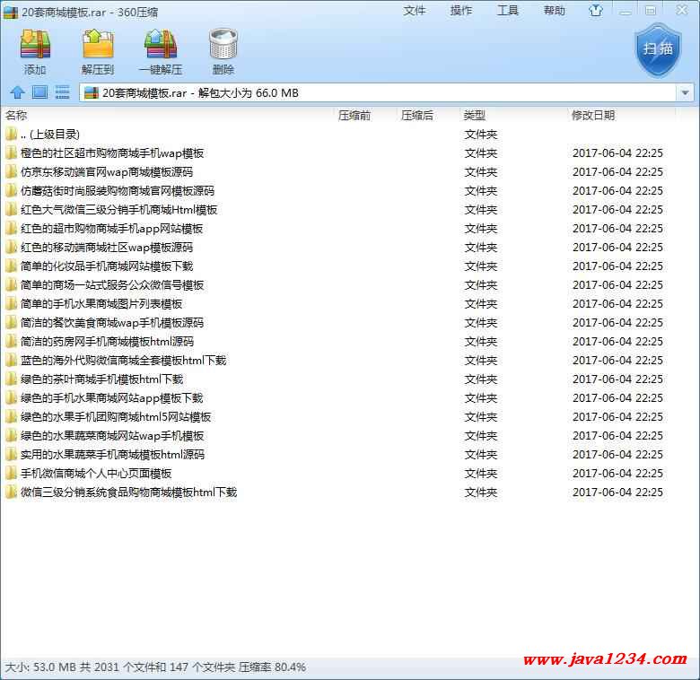Click folder icon of 简洁的药房网手机商城模板html源码
Viewport: 700px width, 680px height.
[x=11, y=342]
